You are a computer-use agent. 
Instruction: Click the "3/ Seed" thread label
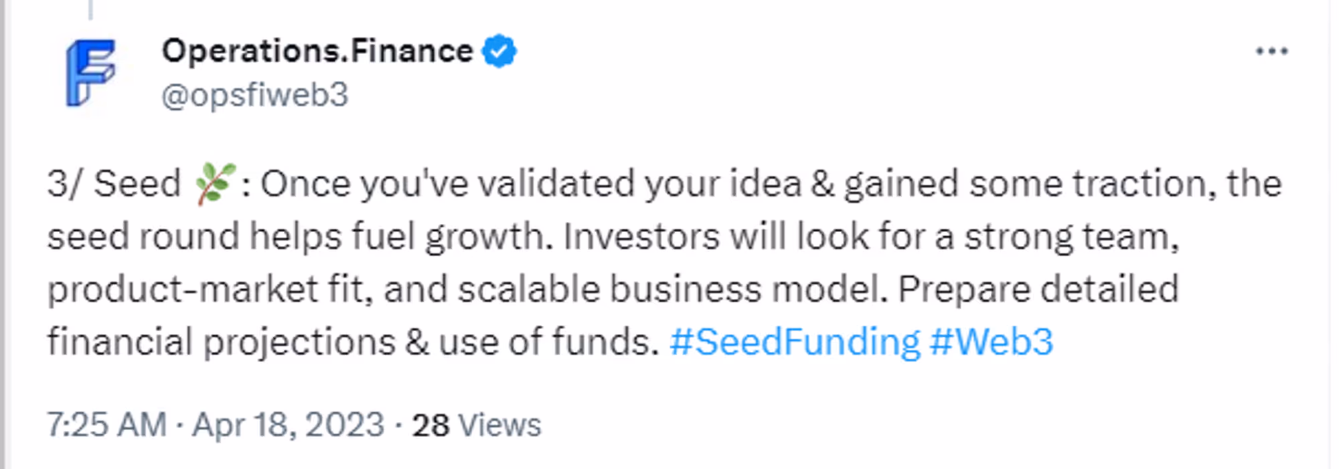[x=114, y=183]
